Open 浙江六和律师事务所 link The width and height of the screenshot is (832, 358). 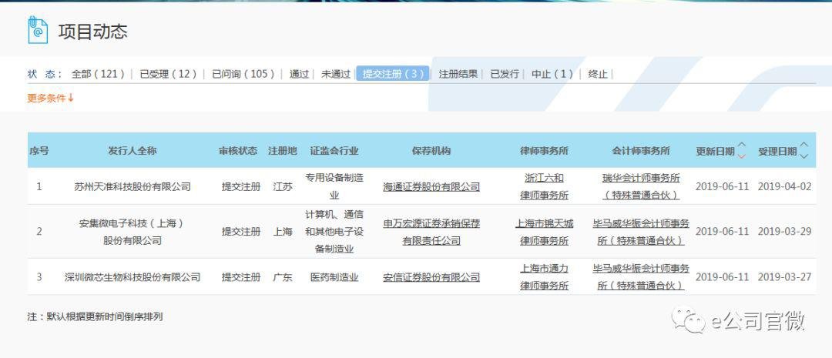(544, 186)
